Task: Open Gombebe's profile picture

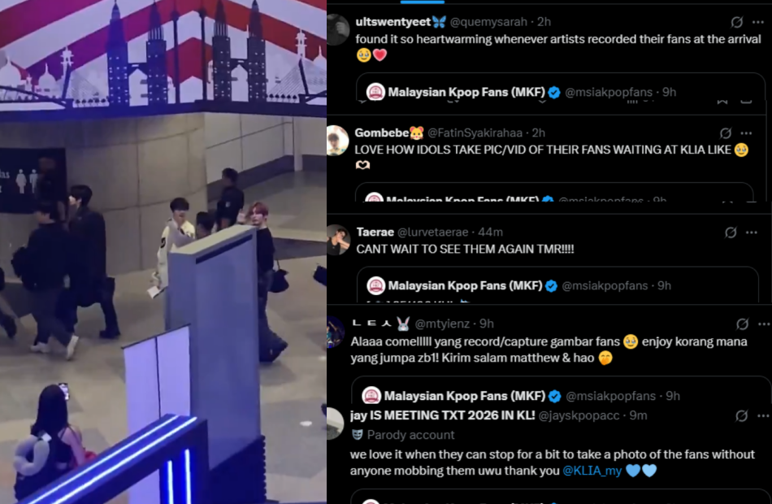Action: click(338, 141)
